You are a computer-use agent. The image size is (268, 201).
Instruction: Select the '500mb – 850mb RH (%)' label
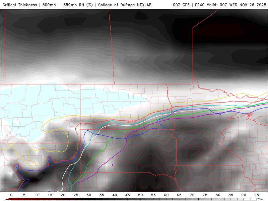68,5
